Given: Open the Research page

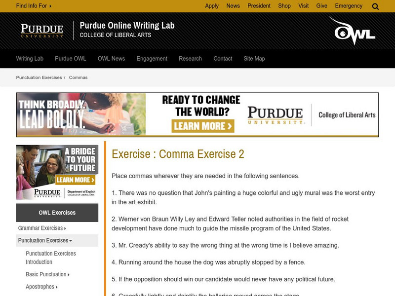Looking at the screenshot, I should (191, 58).
